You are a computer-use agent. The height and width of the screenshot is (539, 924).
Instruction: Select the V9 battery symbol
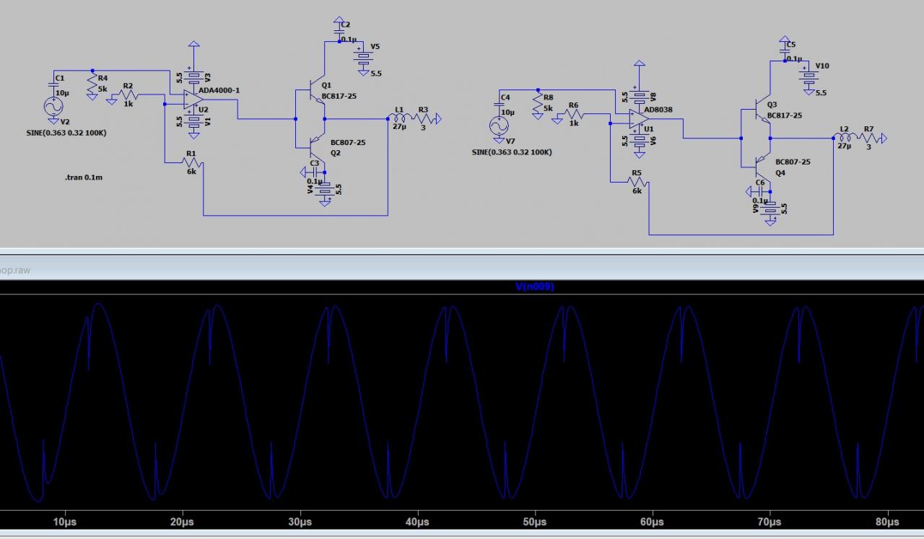click(771, 209)
